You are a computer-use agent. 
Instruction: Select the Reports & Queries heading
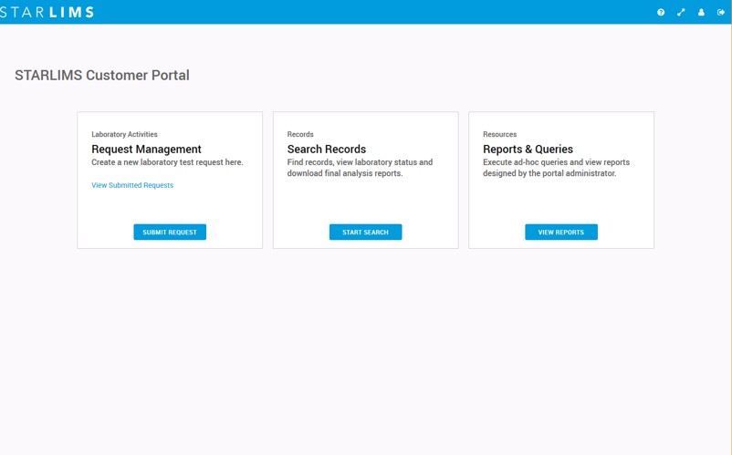tap(528, 150)
